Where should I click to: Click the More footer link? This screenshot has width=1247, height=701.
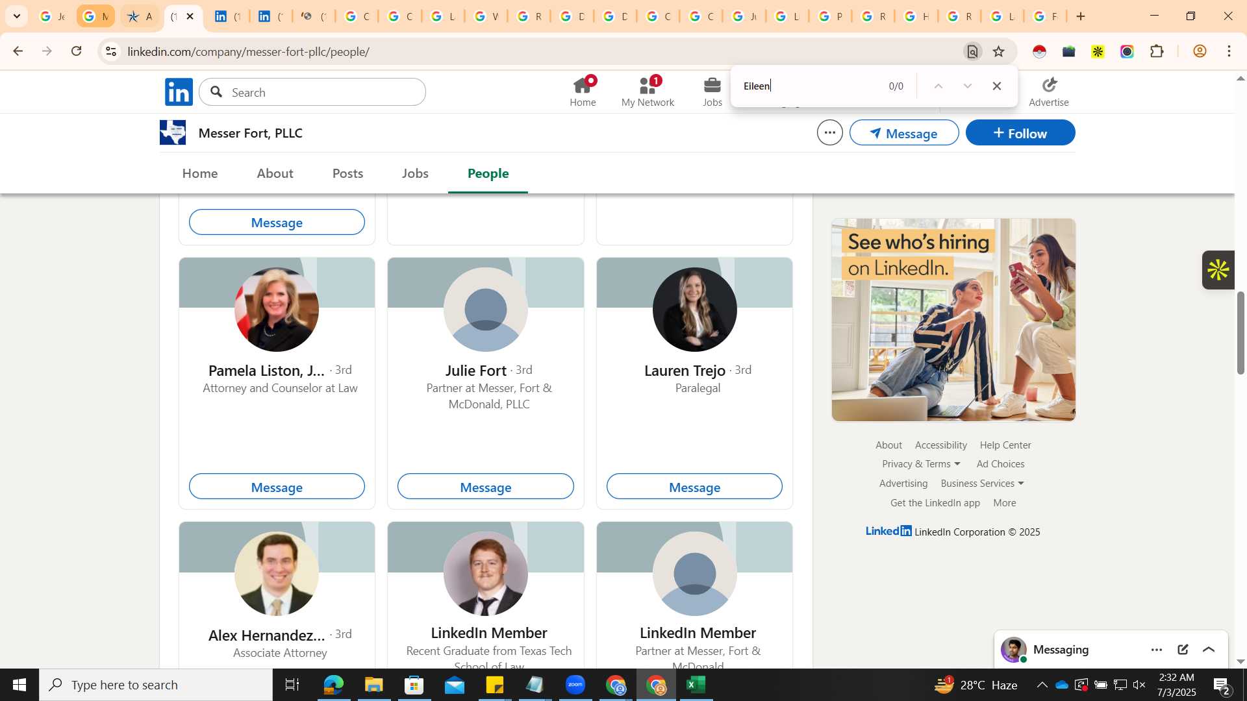1004,503
